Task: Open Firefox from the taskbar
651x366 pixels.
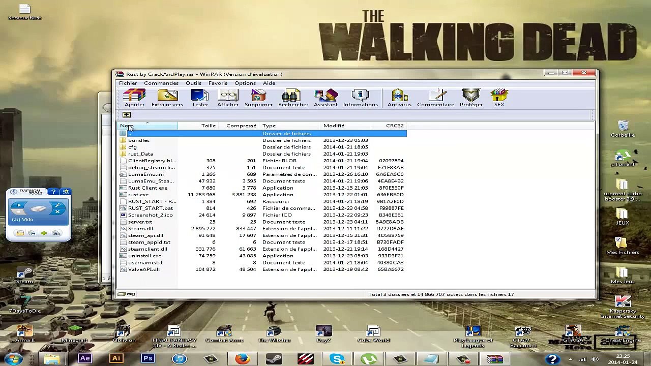Action: coord(243,359)
